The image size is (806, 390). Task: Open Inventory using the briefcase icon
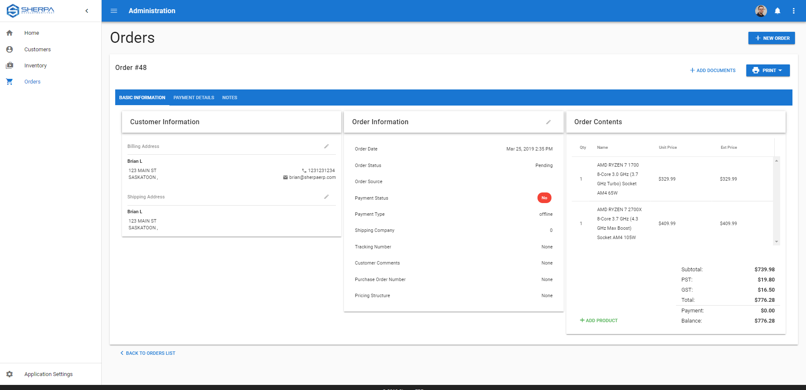[x=9, y=65]
